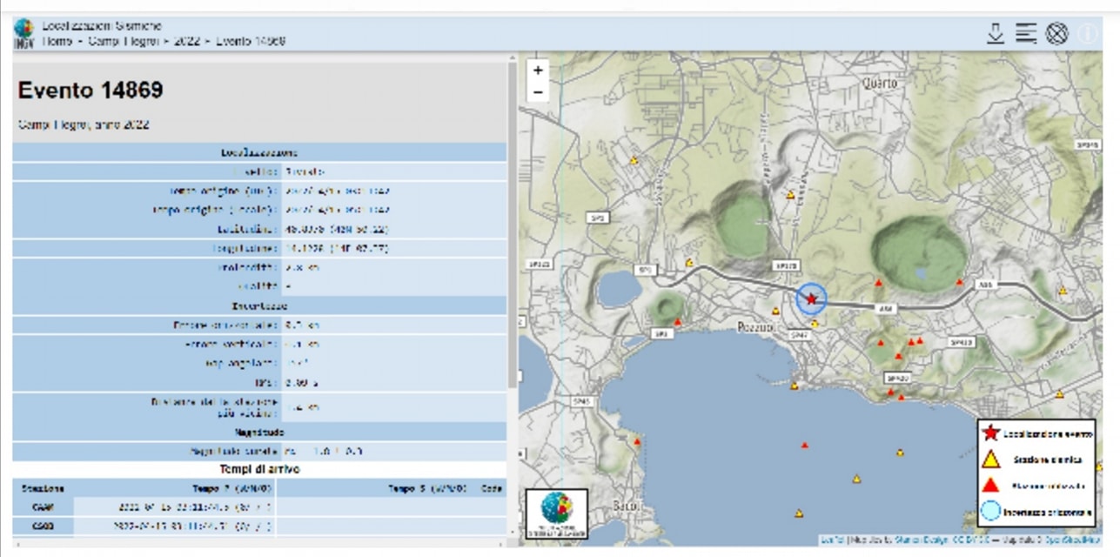1120x557 pixels.
Task: Select the Evento 14869 breadcrumb item
Action: click(251, 41)
